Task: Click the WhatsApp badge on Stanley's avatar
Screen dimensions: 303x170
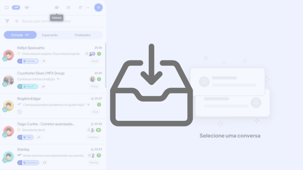Action: 5,161
